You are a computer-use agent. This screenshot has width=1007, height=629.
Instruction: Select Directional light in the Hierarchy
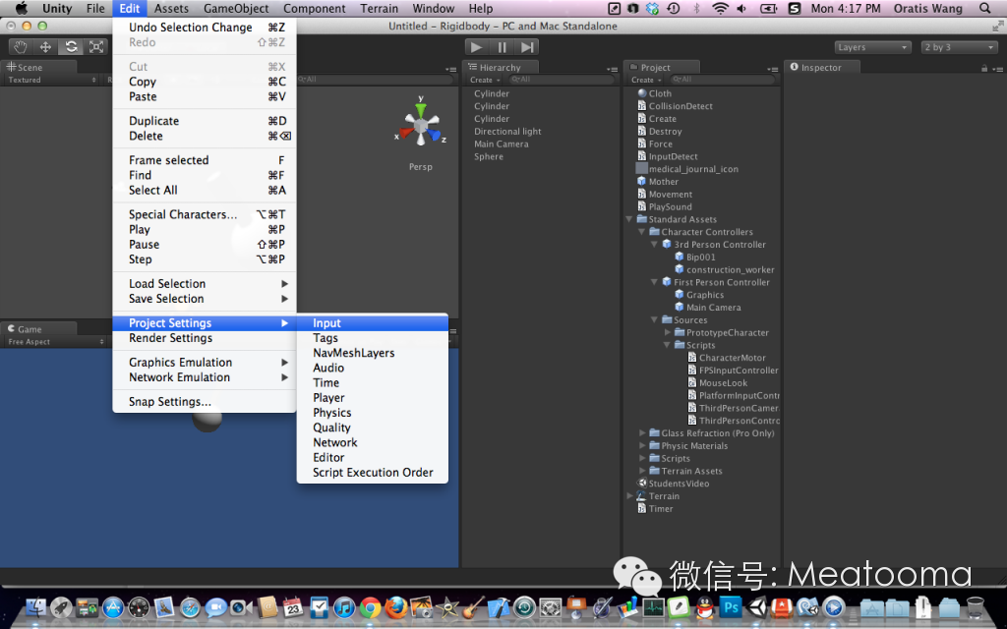(x=507, y=132)
